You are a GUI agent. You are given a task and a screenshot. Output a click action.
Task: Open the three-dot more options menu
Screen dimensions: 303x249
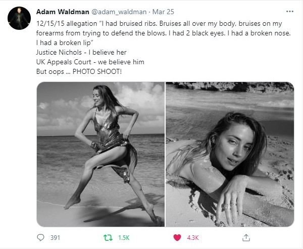290,12
